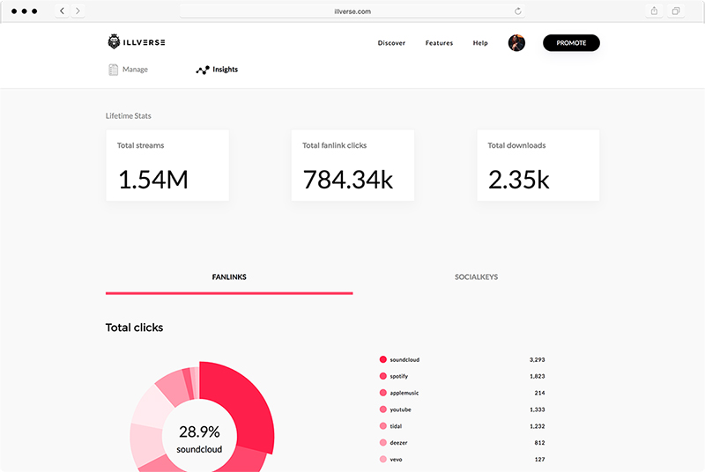Click the 2.35k downloads value

click(x=519, y=180)
